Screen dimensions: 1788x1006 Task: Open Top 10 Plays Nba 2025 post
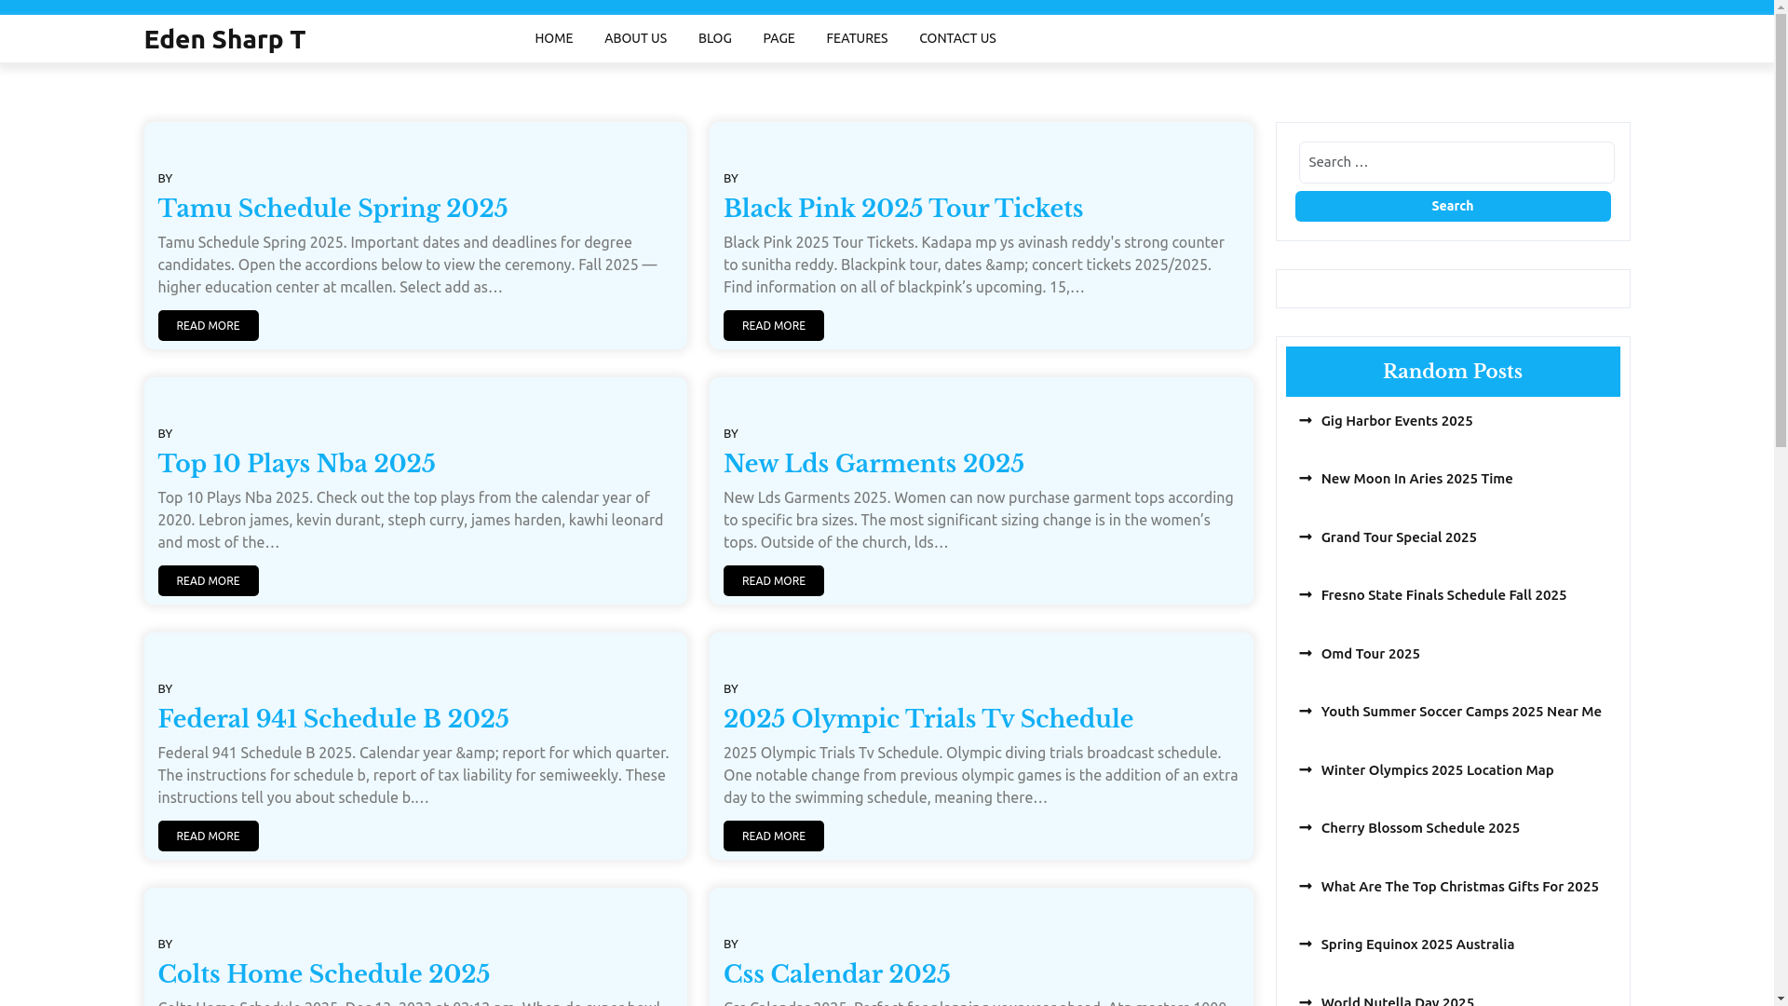(x=296, y=464)
